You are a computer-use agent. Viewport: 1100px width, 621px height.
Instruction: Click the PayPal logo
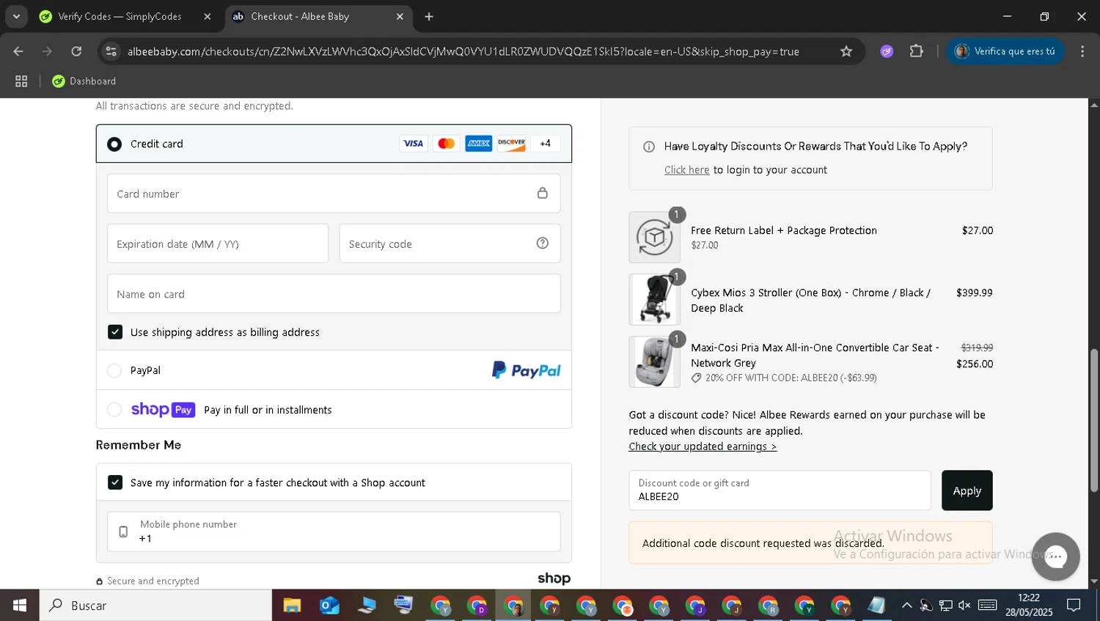(526, 370)
